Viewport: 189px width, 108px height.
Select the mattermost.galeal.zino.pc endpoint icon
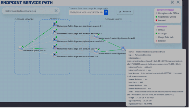coord(21,48)
